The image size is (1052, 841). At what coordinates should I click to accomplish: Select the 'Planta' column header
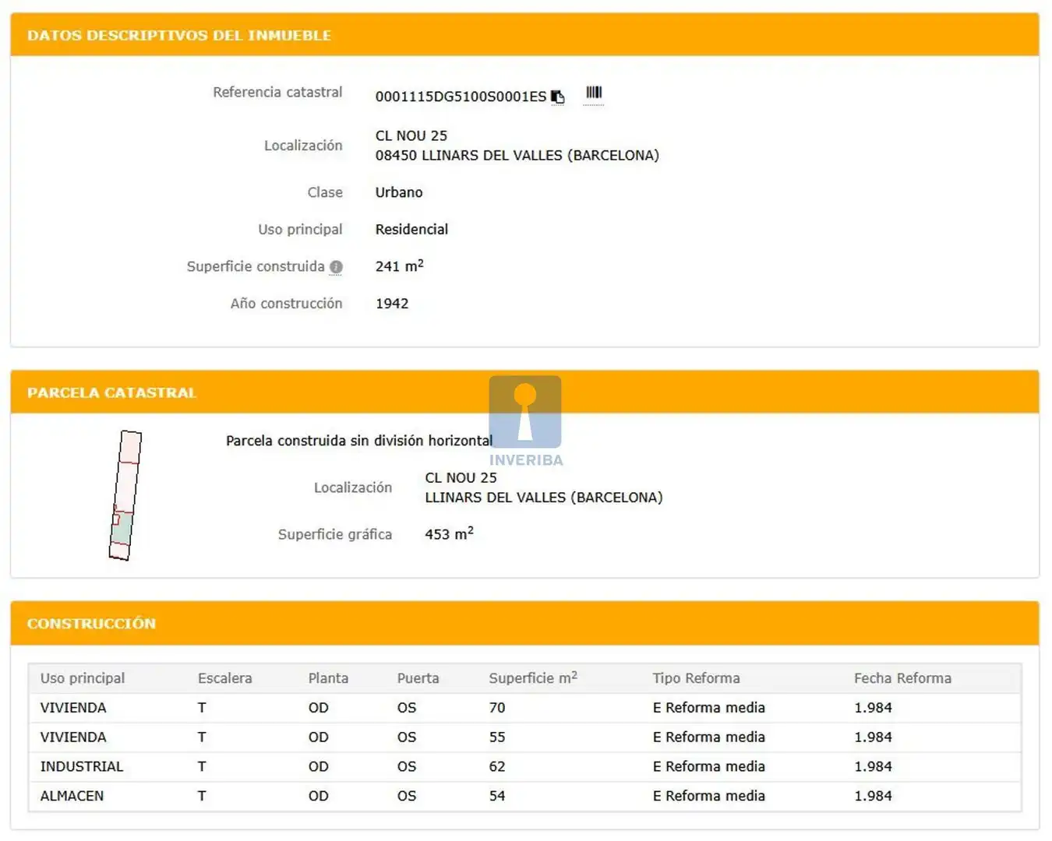pos(328,678)
